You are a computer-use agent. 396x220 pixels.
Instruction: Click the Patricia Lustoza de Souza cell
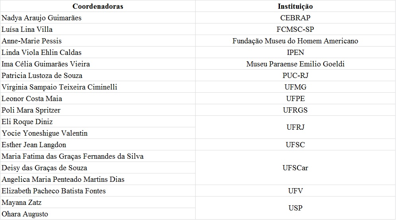[x=98, y=76]
